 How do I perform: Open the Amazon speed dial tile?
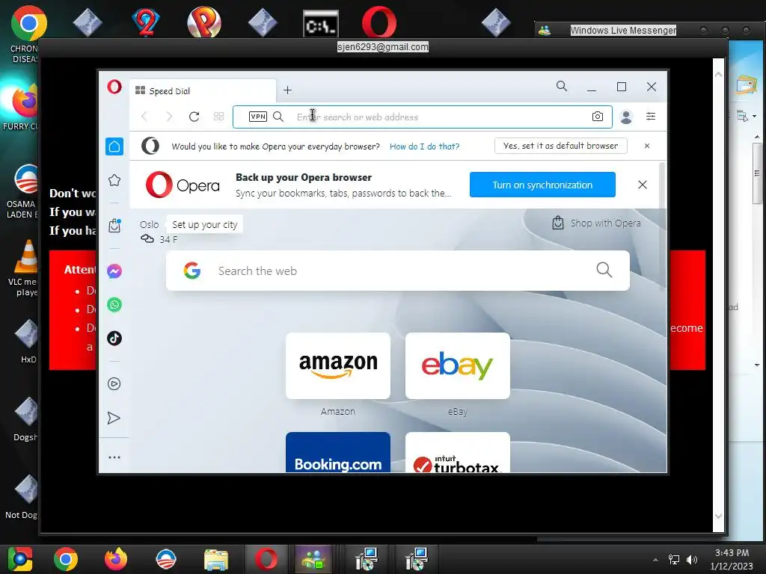(338, 365)
